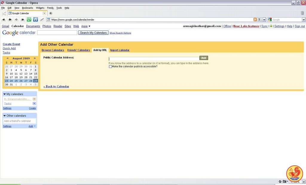This screenshot has height=185, width=306.
Task: Click New: Labs features link
Action: click(x=246, y=26)
